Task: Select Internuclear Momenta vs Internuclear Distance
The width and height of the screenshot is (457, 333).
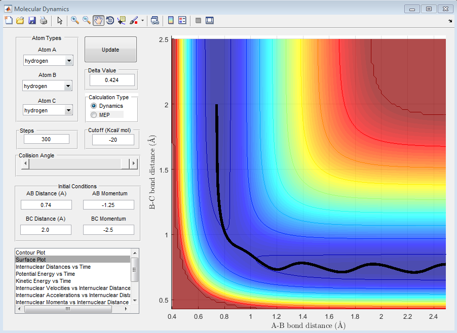Action: point(72,302)
